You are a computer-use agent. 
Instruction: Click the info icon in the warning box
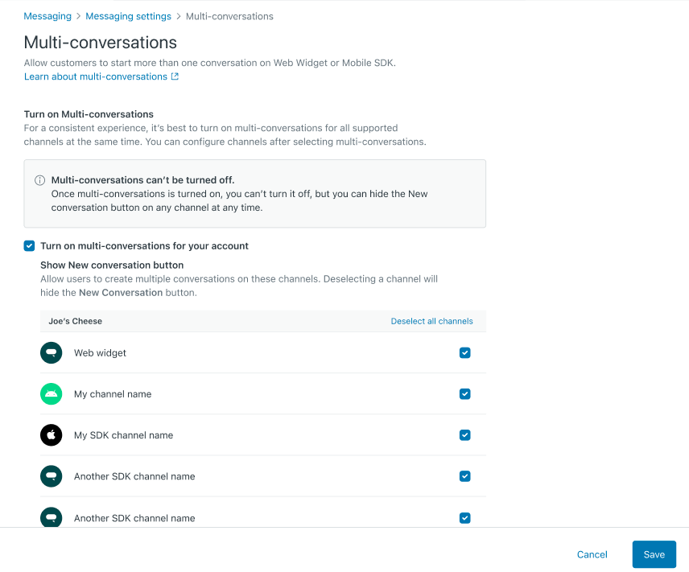(x=39, y=180)
